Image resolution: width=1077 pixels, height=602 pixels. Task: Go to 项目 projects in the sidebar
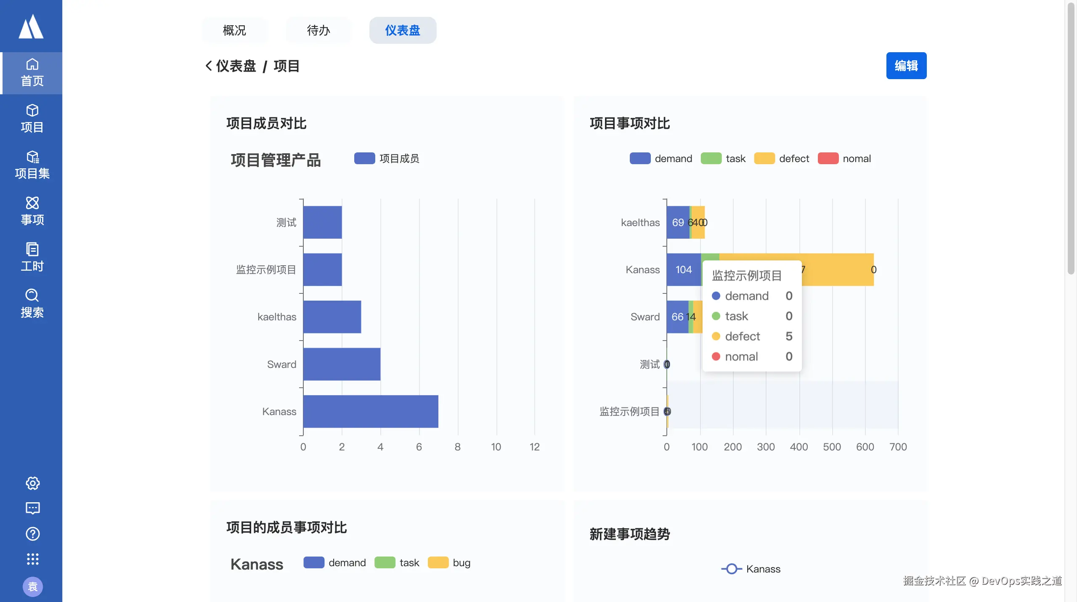32,119
